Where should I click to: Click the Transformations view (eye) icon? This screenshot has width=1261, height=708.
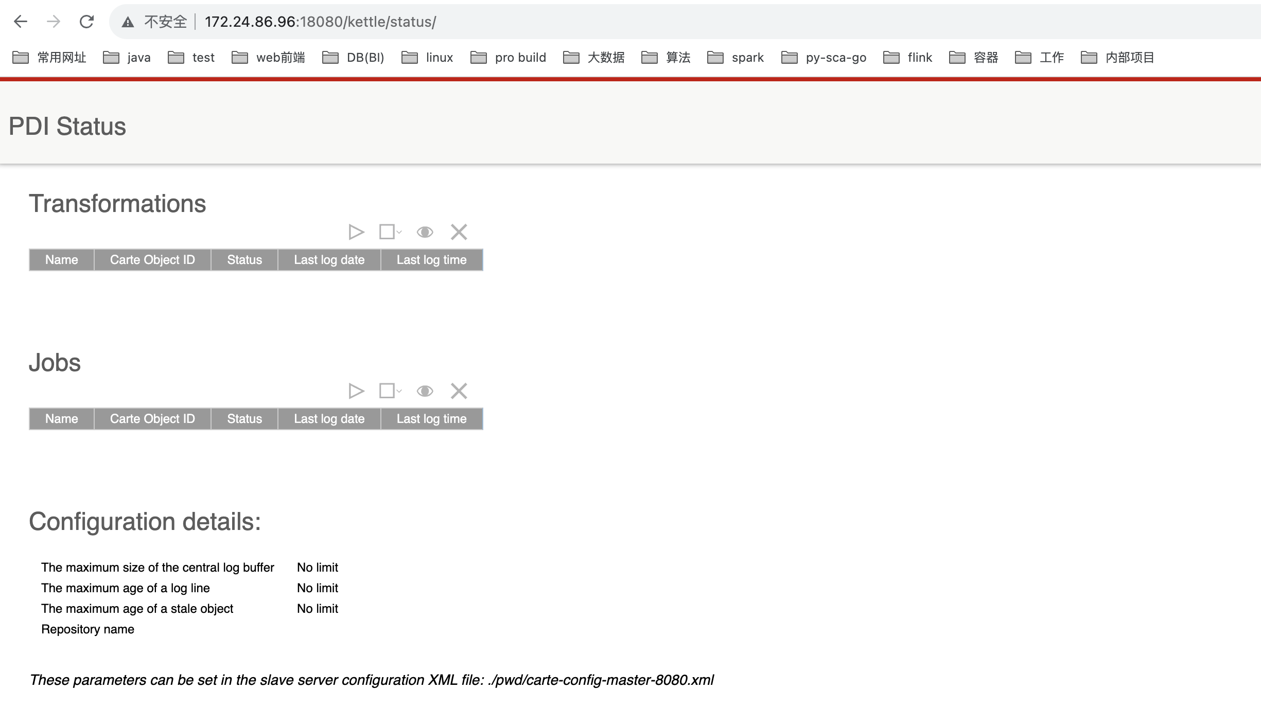pos(425,232)
